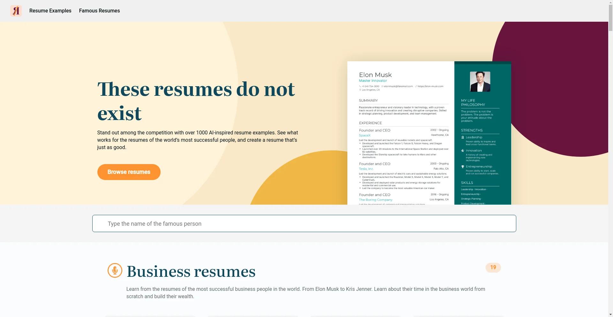This screenshot has width=613, height=317.
Task: Click the Entrepreneurship trophy icon in resume
Action: tap(463, 167)
